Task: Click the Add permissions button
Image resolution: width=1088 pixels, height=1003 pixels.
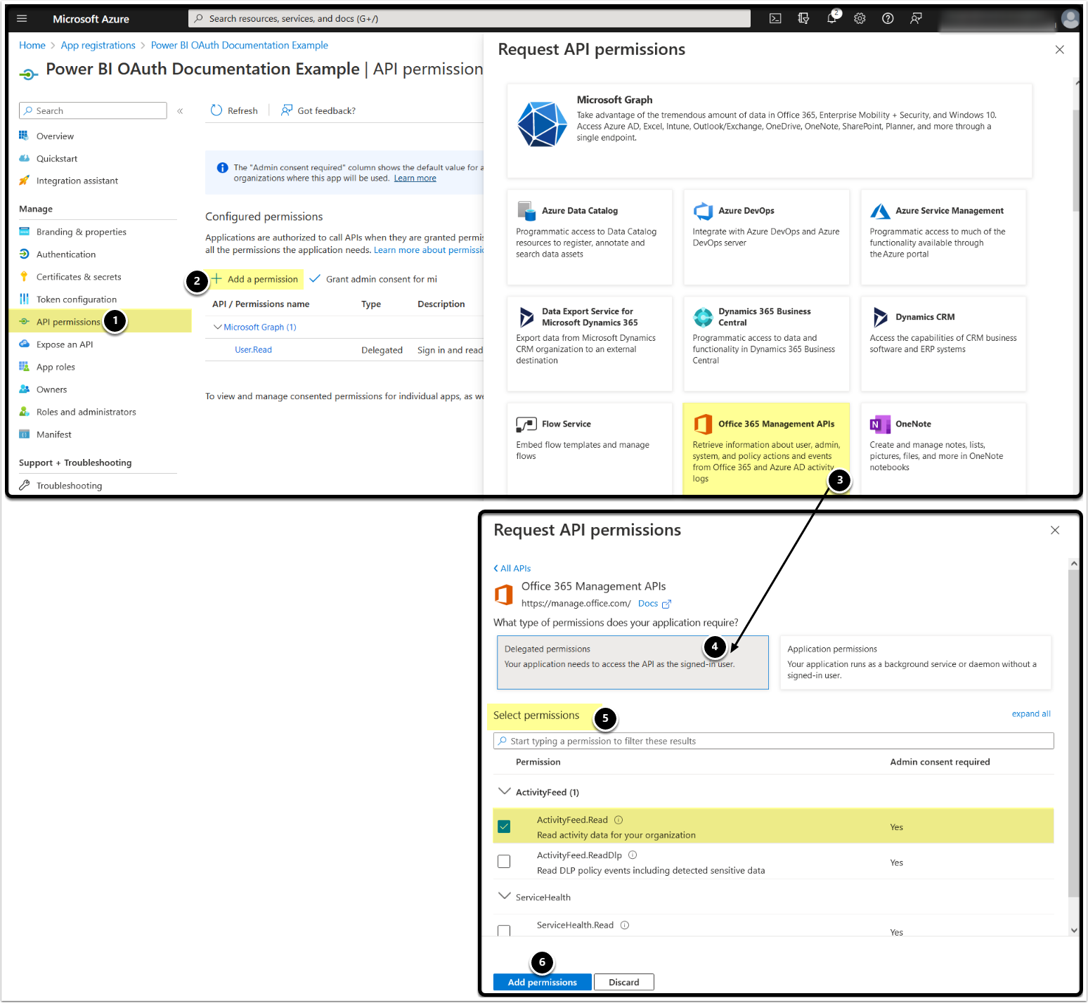Action: [x=543, y=982]
